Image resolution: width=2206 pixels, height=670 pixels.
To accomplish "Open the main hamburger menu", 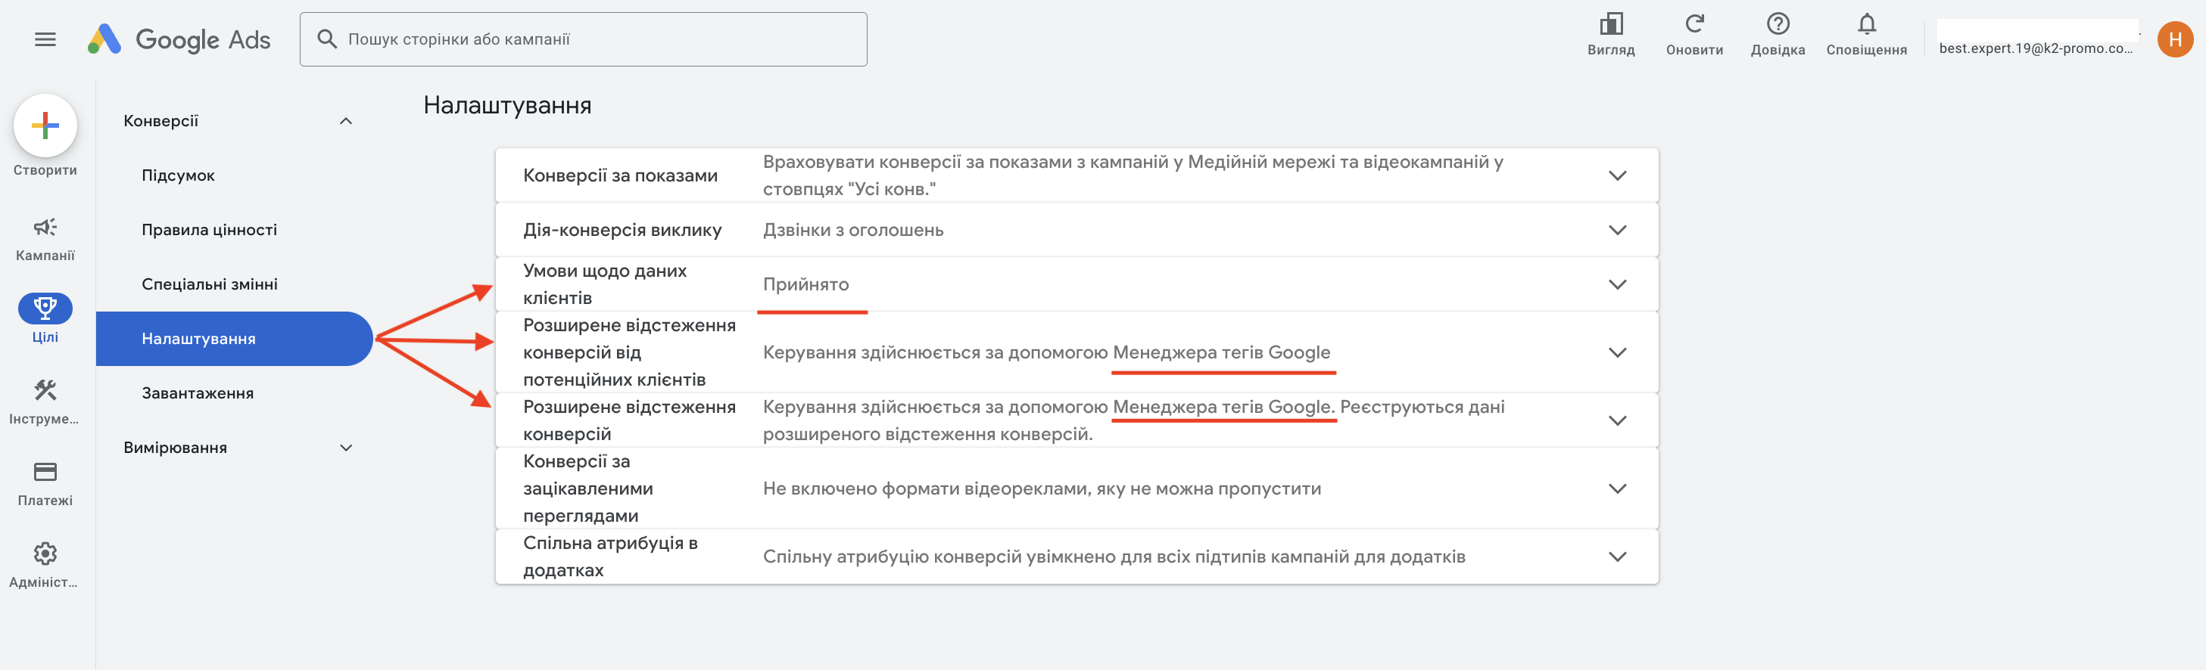I will [45, 39].
